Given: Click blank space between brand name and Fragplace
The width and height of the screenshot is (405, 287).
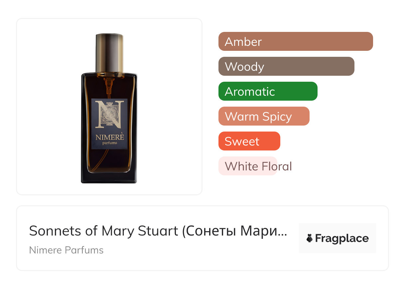Looking at the screenshot, I should click(200, 251).
